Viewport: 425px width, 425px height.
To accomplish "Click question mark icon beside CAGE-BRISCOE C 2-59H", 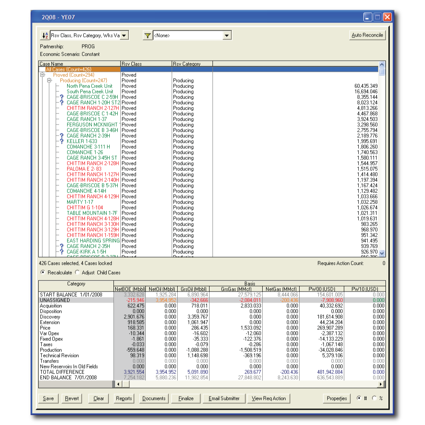I will tap(62, 97).
